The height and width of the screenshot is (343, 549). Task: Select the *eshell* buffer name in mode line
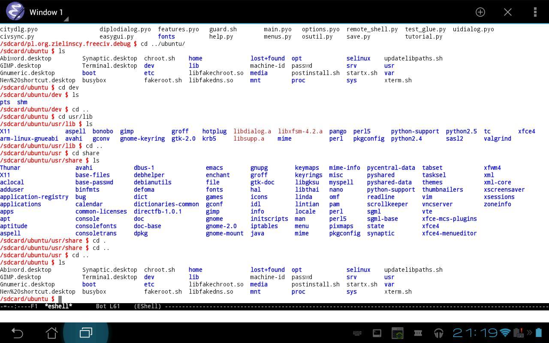58,306
